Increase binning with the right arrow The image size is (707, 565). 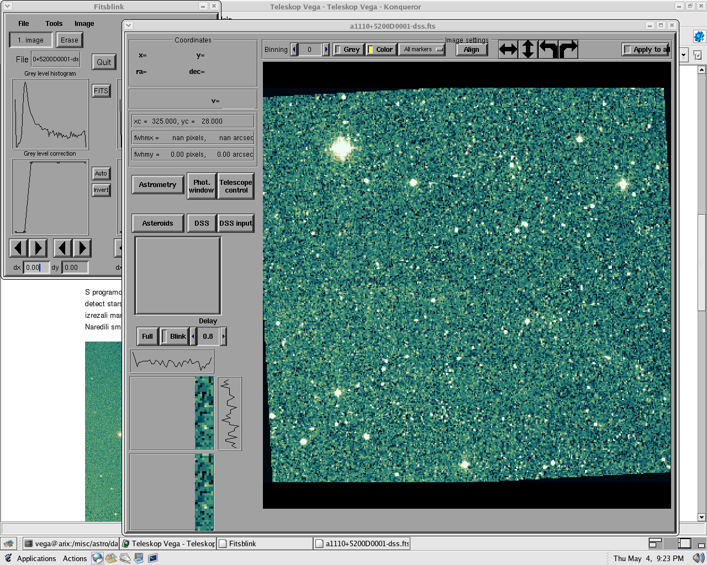click(326, 49)
